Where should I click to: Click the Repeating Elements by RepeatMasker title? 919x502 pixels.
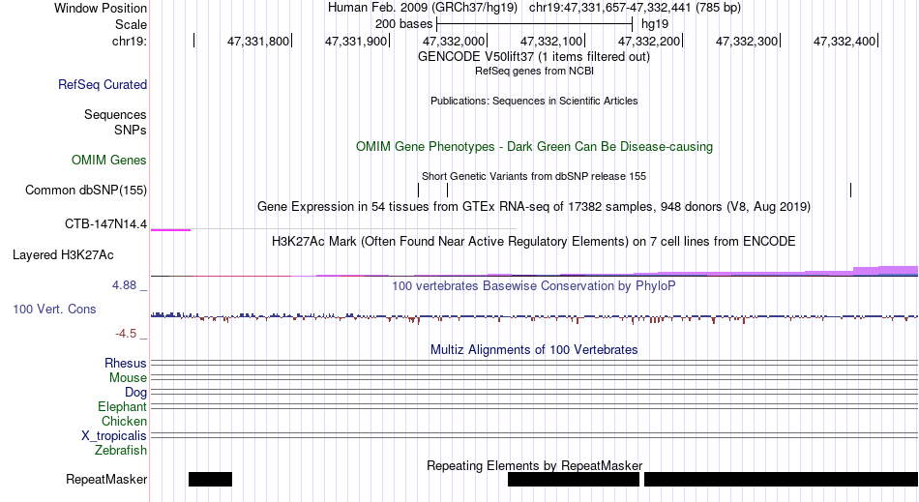pos(534,465)
